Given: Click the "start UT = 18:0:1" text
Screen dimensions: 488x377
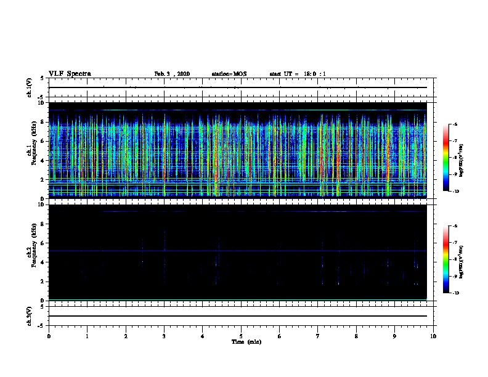Looking at the screenshot, I should click(x=298, y=74).
